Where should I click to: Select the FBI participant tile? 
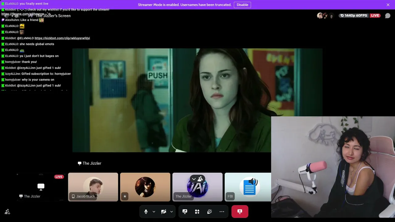click(248, 187)
